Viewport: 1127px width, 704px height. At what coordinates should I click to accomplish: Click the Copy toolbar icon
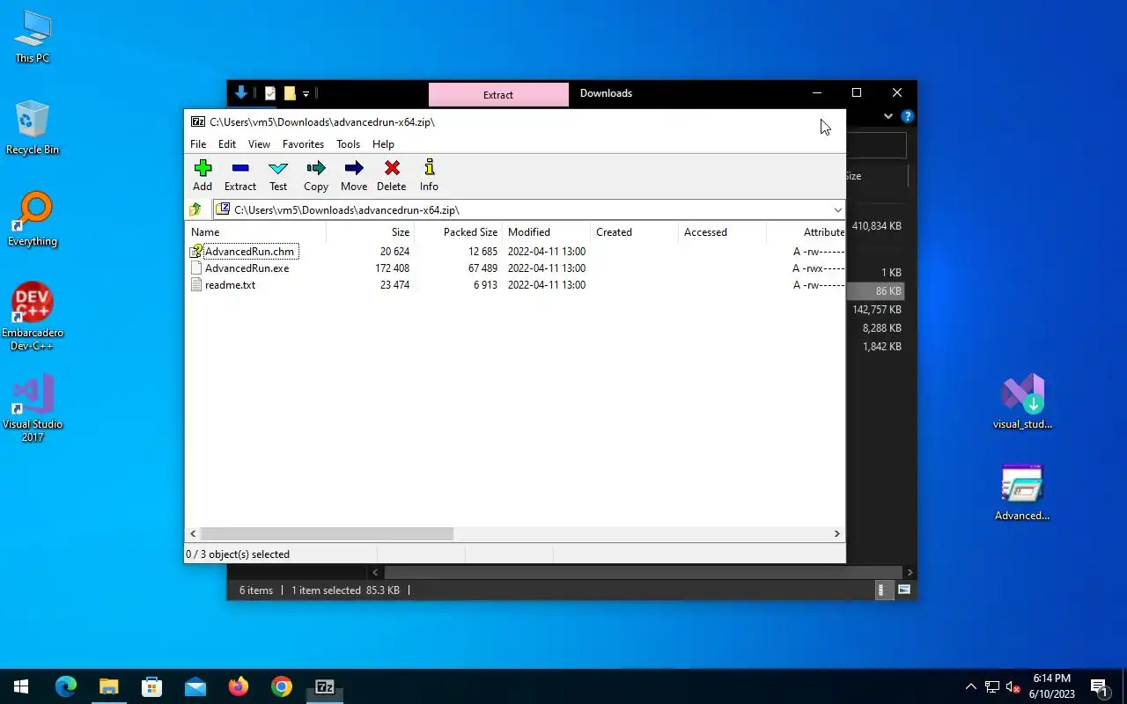tap(316, 168)
